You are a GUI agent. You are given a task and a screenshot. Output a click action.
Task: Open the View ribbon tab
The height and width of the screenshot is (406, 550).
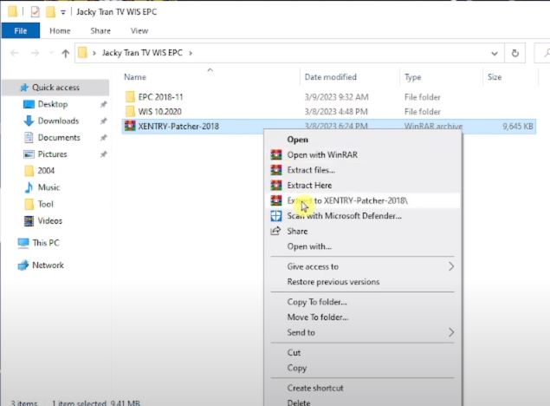coord(139,31)
